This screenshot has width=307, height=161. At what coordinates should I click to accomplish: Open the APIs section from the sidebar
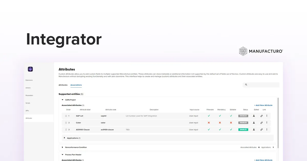click(27, 111)
